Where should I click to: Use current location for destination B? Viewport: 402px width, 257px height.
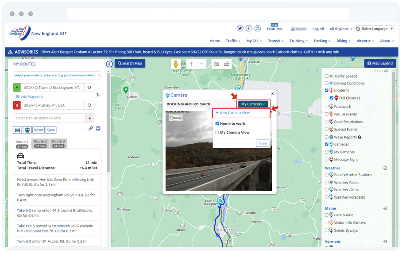[89, 105]
